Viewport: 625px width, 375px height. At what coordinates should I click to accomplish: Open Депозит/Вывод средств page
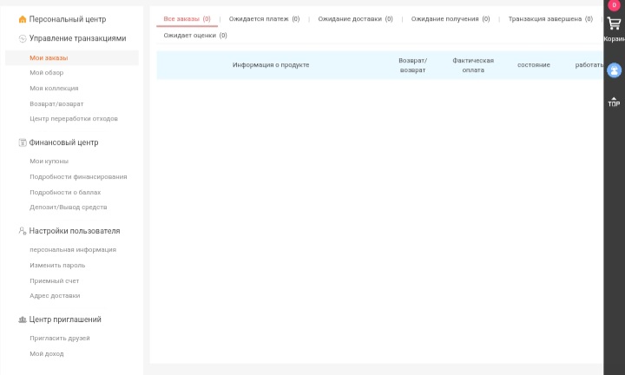click(69, 207)
